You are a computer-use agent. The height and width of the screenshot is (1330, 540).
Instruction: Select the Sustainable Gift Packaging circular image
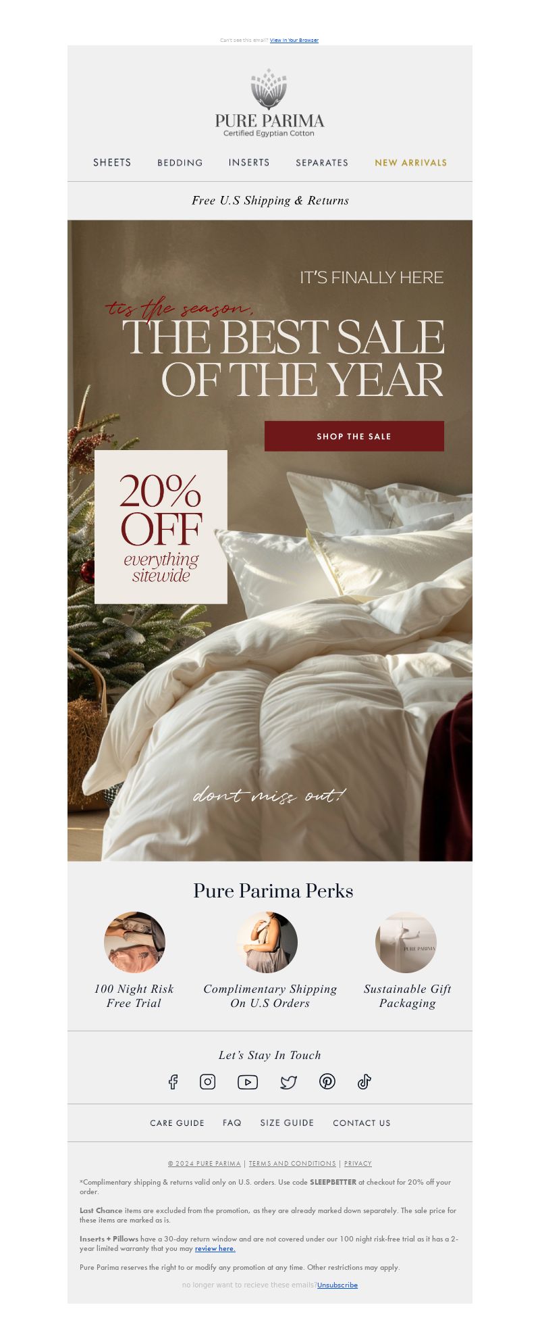pyautogui.click(x=406, y=942)
